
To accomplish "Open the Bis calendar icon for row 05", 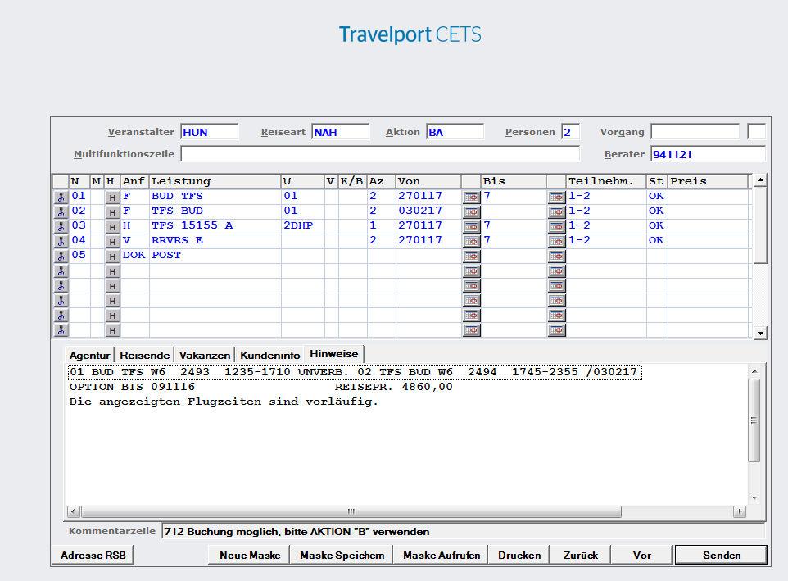I will click(x=557, y=256).
